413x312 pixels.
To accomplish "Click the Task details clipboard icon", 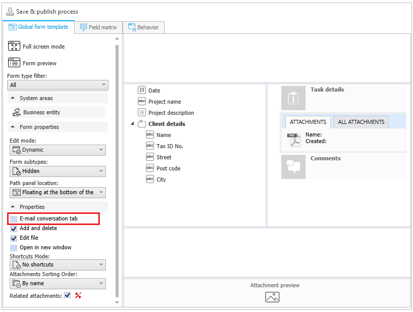I will tap(293, 98).
